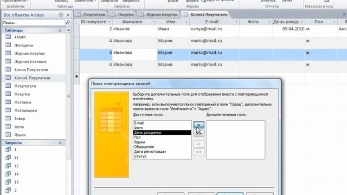Viewport: 347px width, 195px height.
Task: Select the new record row selector asterisk
Action: click(x=76, y=76)
